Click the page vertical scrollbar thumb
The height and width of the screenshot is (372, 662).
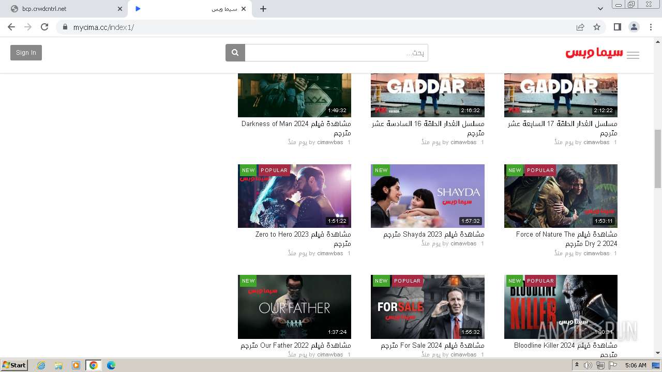point(658,159)
